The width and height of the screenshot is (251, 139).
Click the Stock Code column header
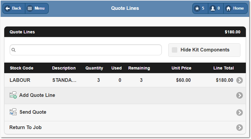pos(22,68)
